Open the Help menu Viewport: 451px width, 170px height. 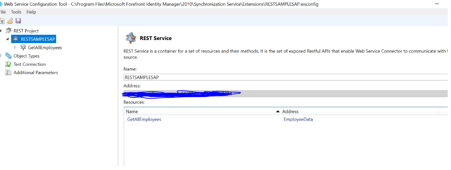point(31,12)
